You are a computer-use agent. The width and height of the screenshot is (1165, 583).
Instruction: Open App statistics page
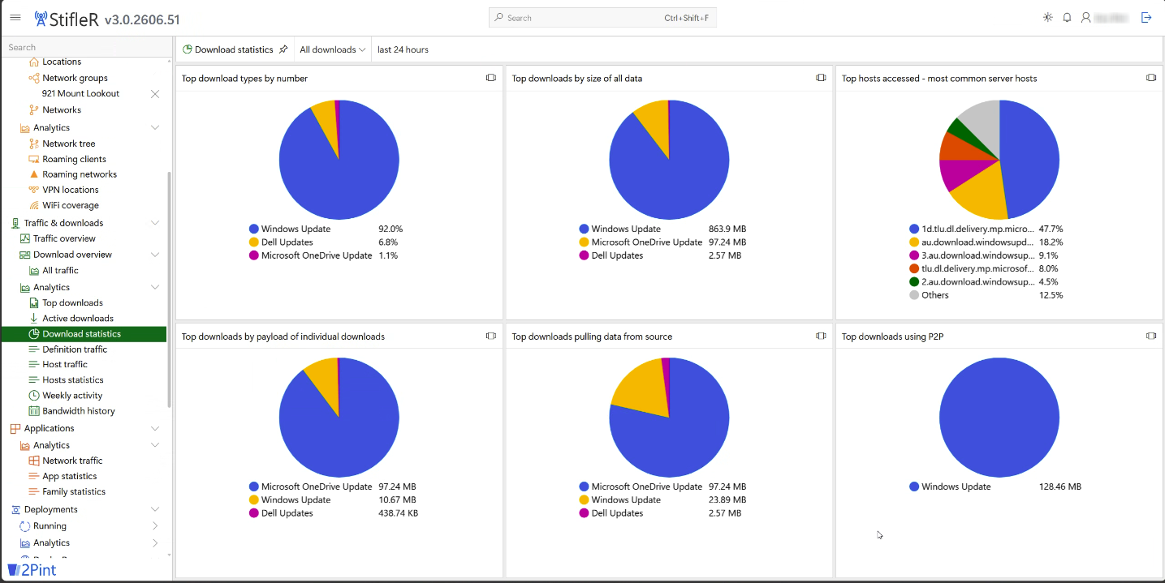pyautogui.click(x=70, y=477)
